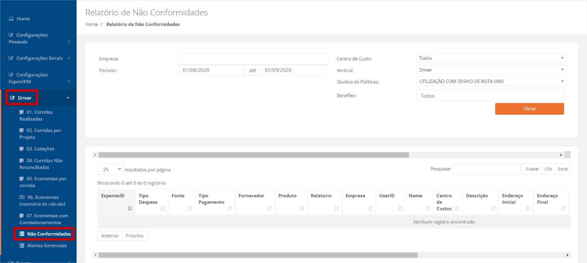Click the bottom horizontal scrollbar thumb
Screen dimensions: 587x263
coord(258,255)
